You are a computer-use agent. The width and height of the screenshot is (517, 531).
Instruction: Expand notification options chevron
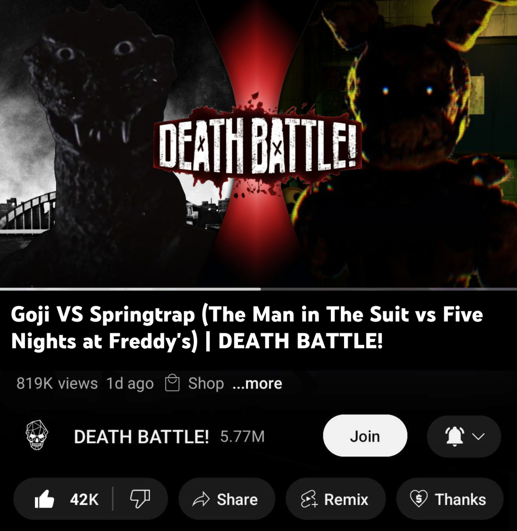(478, 437)
